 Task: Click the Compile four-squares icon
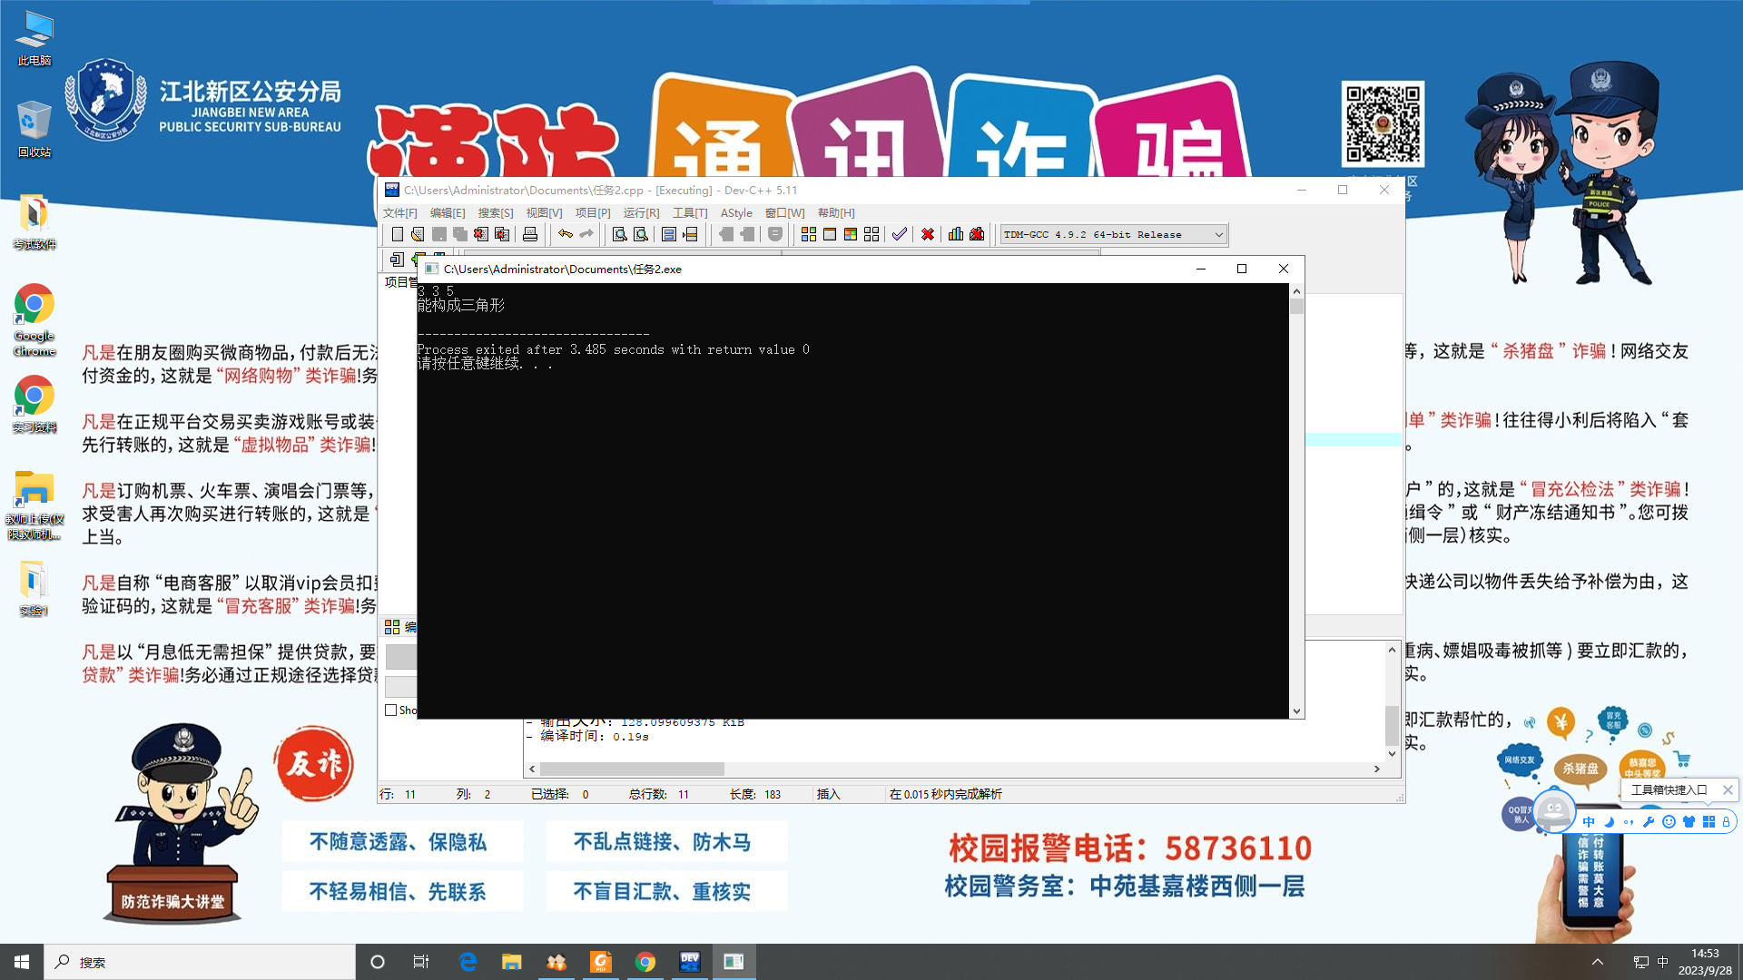808,234
